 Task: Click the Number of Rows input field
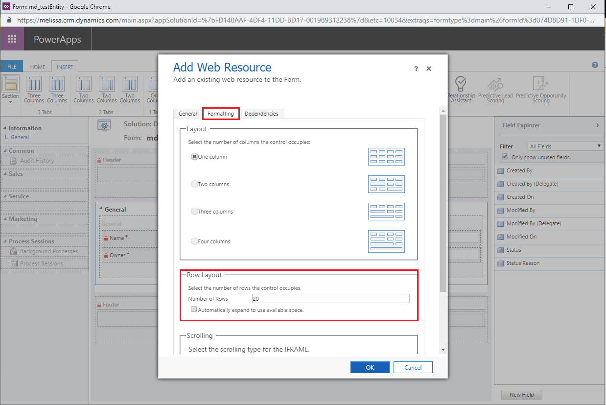pyautogui.click(x=330, y=299)
